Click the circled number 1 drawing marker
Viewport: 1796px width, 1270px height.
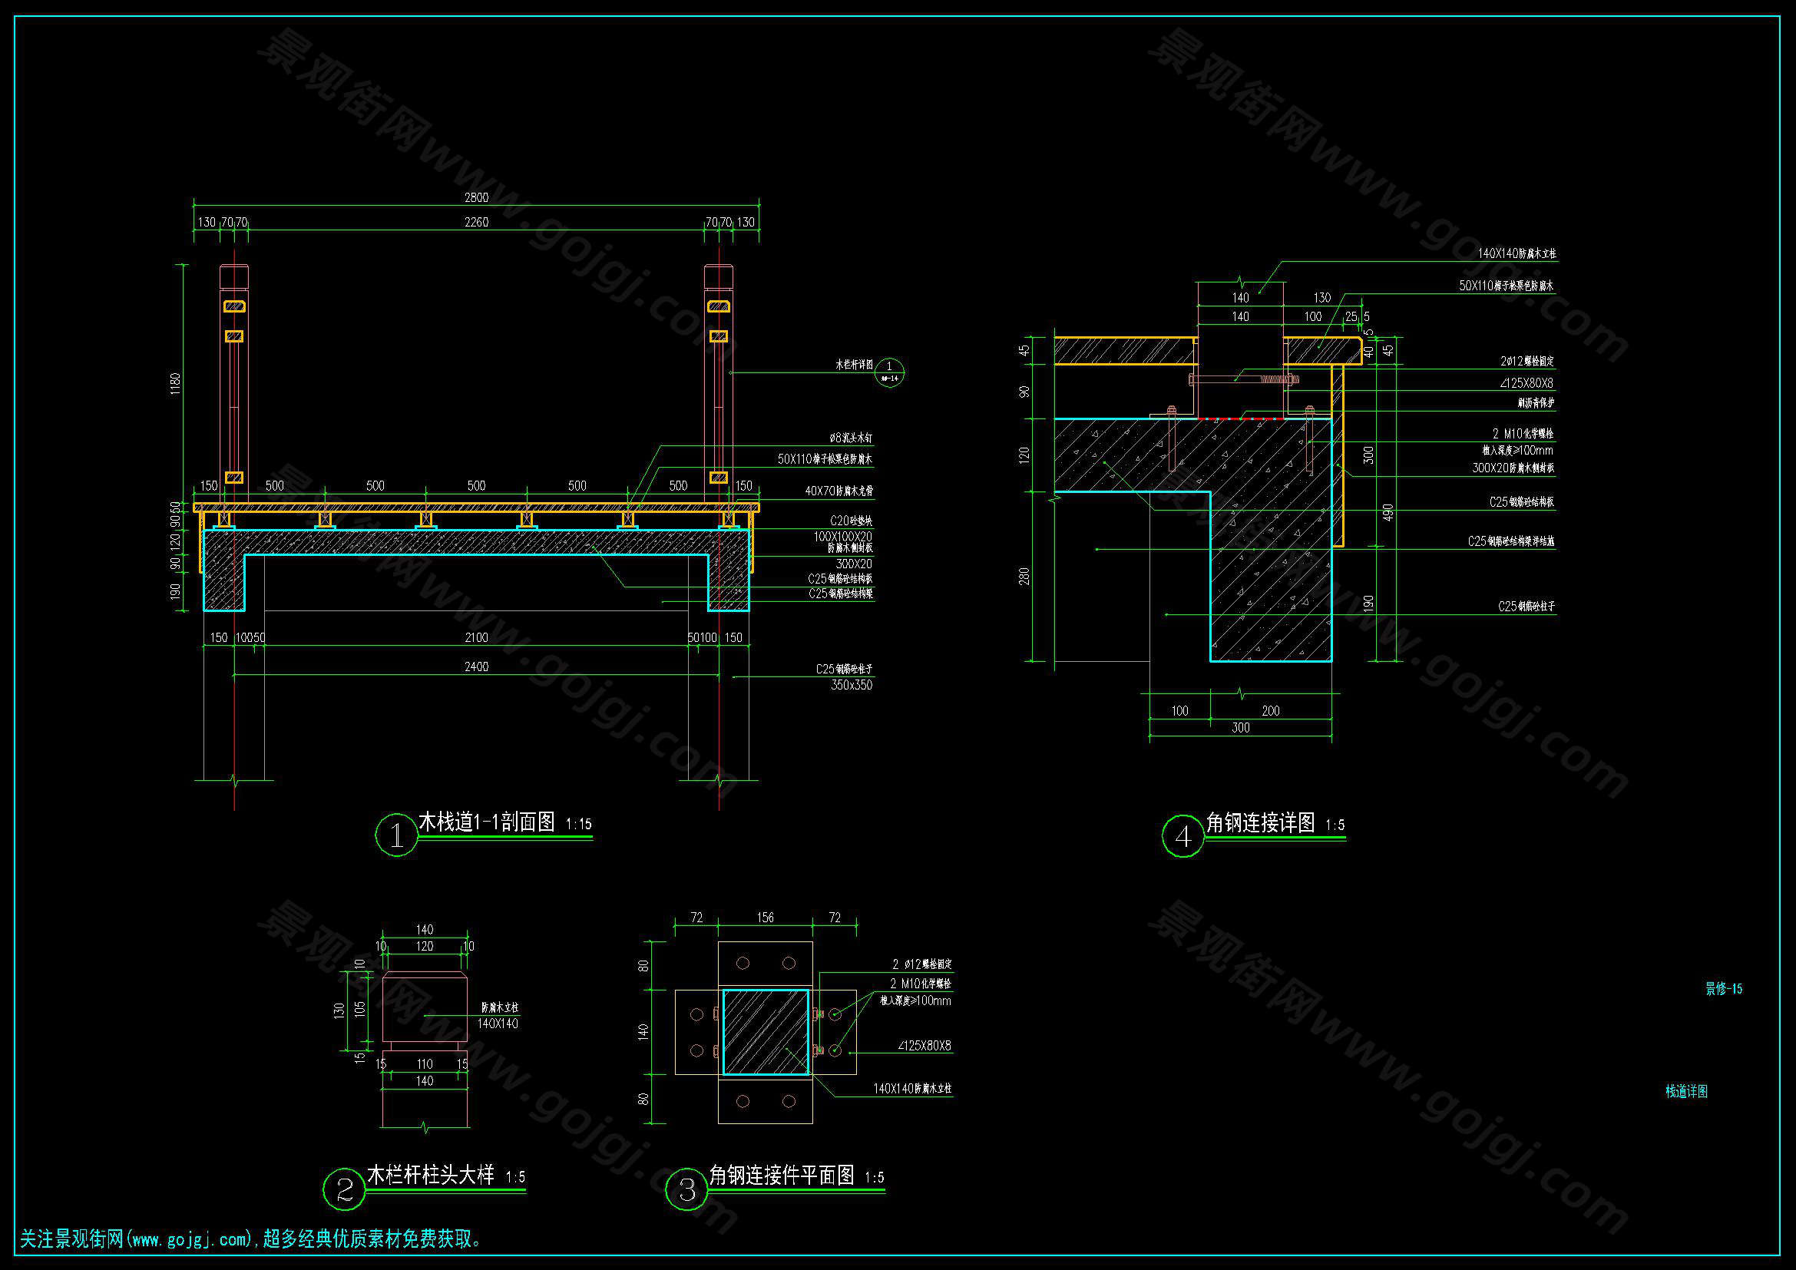coord(396,835)
